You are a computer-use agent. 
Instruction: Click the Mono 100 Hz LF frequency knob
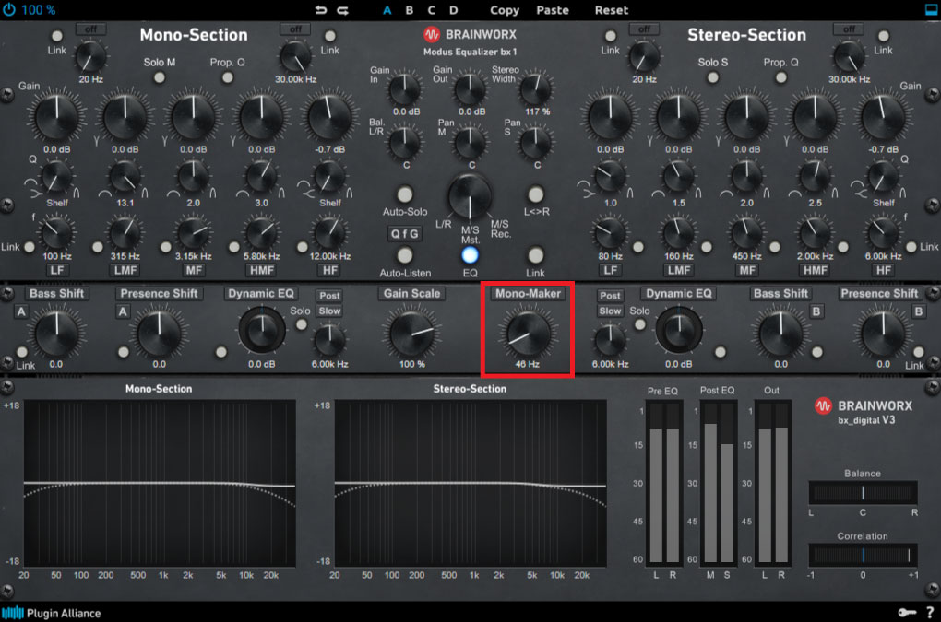click(x=57, y=232)
